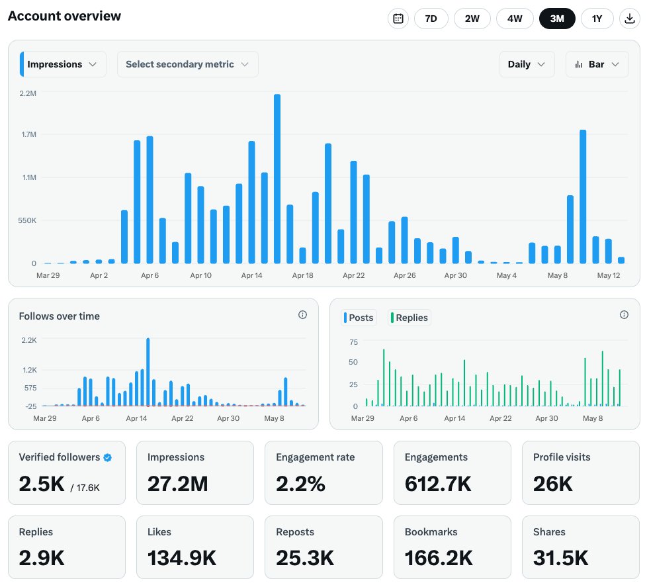The height and width of the screenshot is (587, 647).
Task: Open the Daily interval dropdown
Action: 527,64
